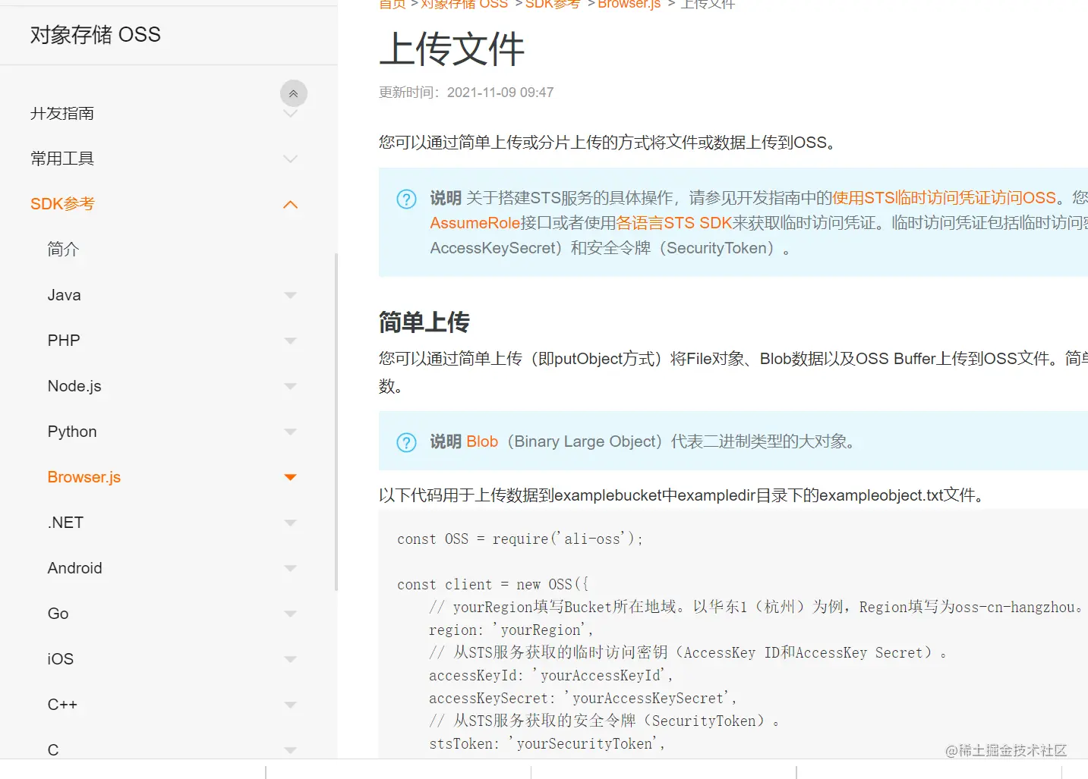The image size is (1088, 779).
Task: Select iOS in the SDK list
Action: point(61,659)
